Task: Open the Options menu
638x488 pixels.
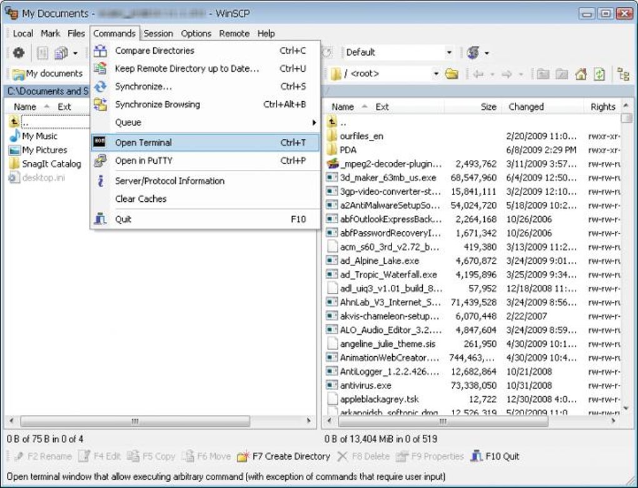Action: [x=196, y=33]
